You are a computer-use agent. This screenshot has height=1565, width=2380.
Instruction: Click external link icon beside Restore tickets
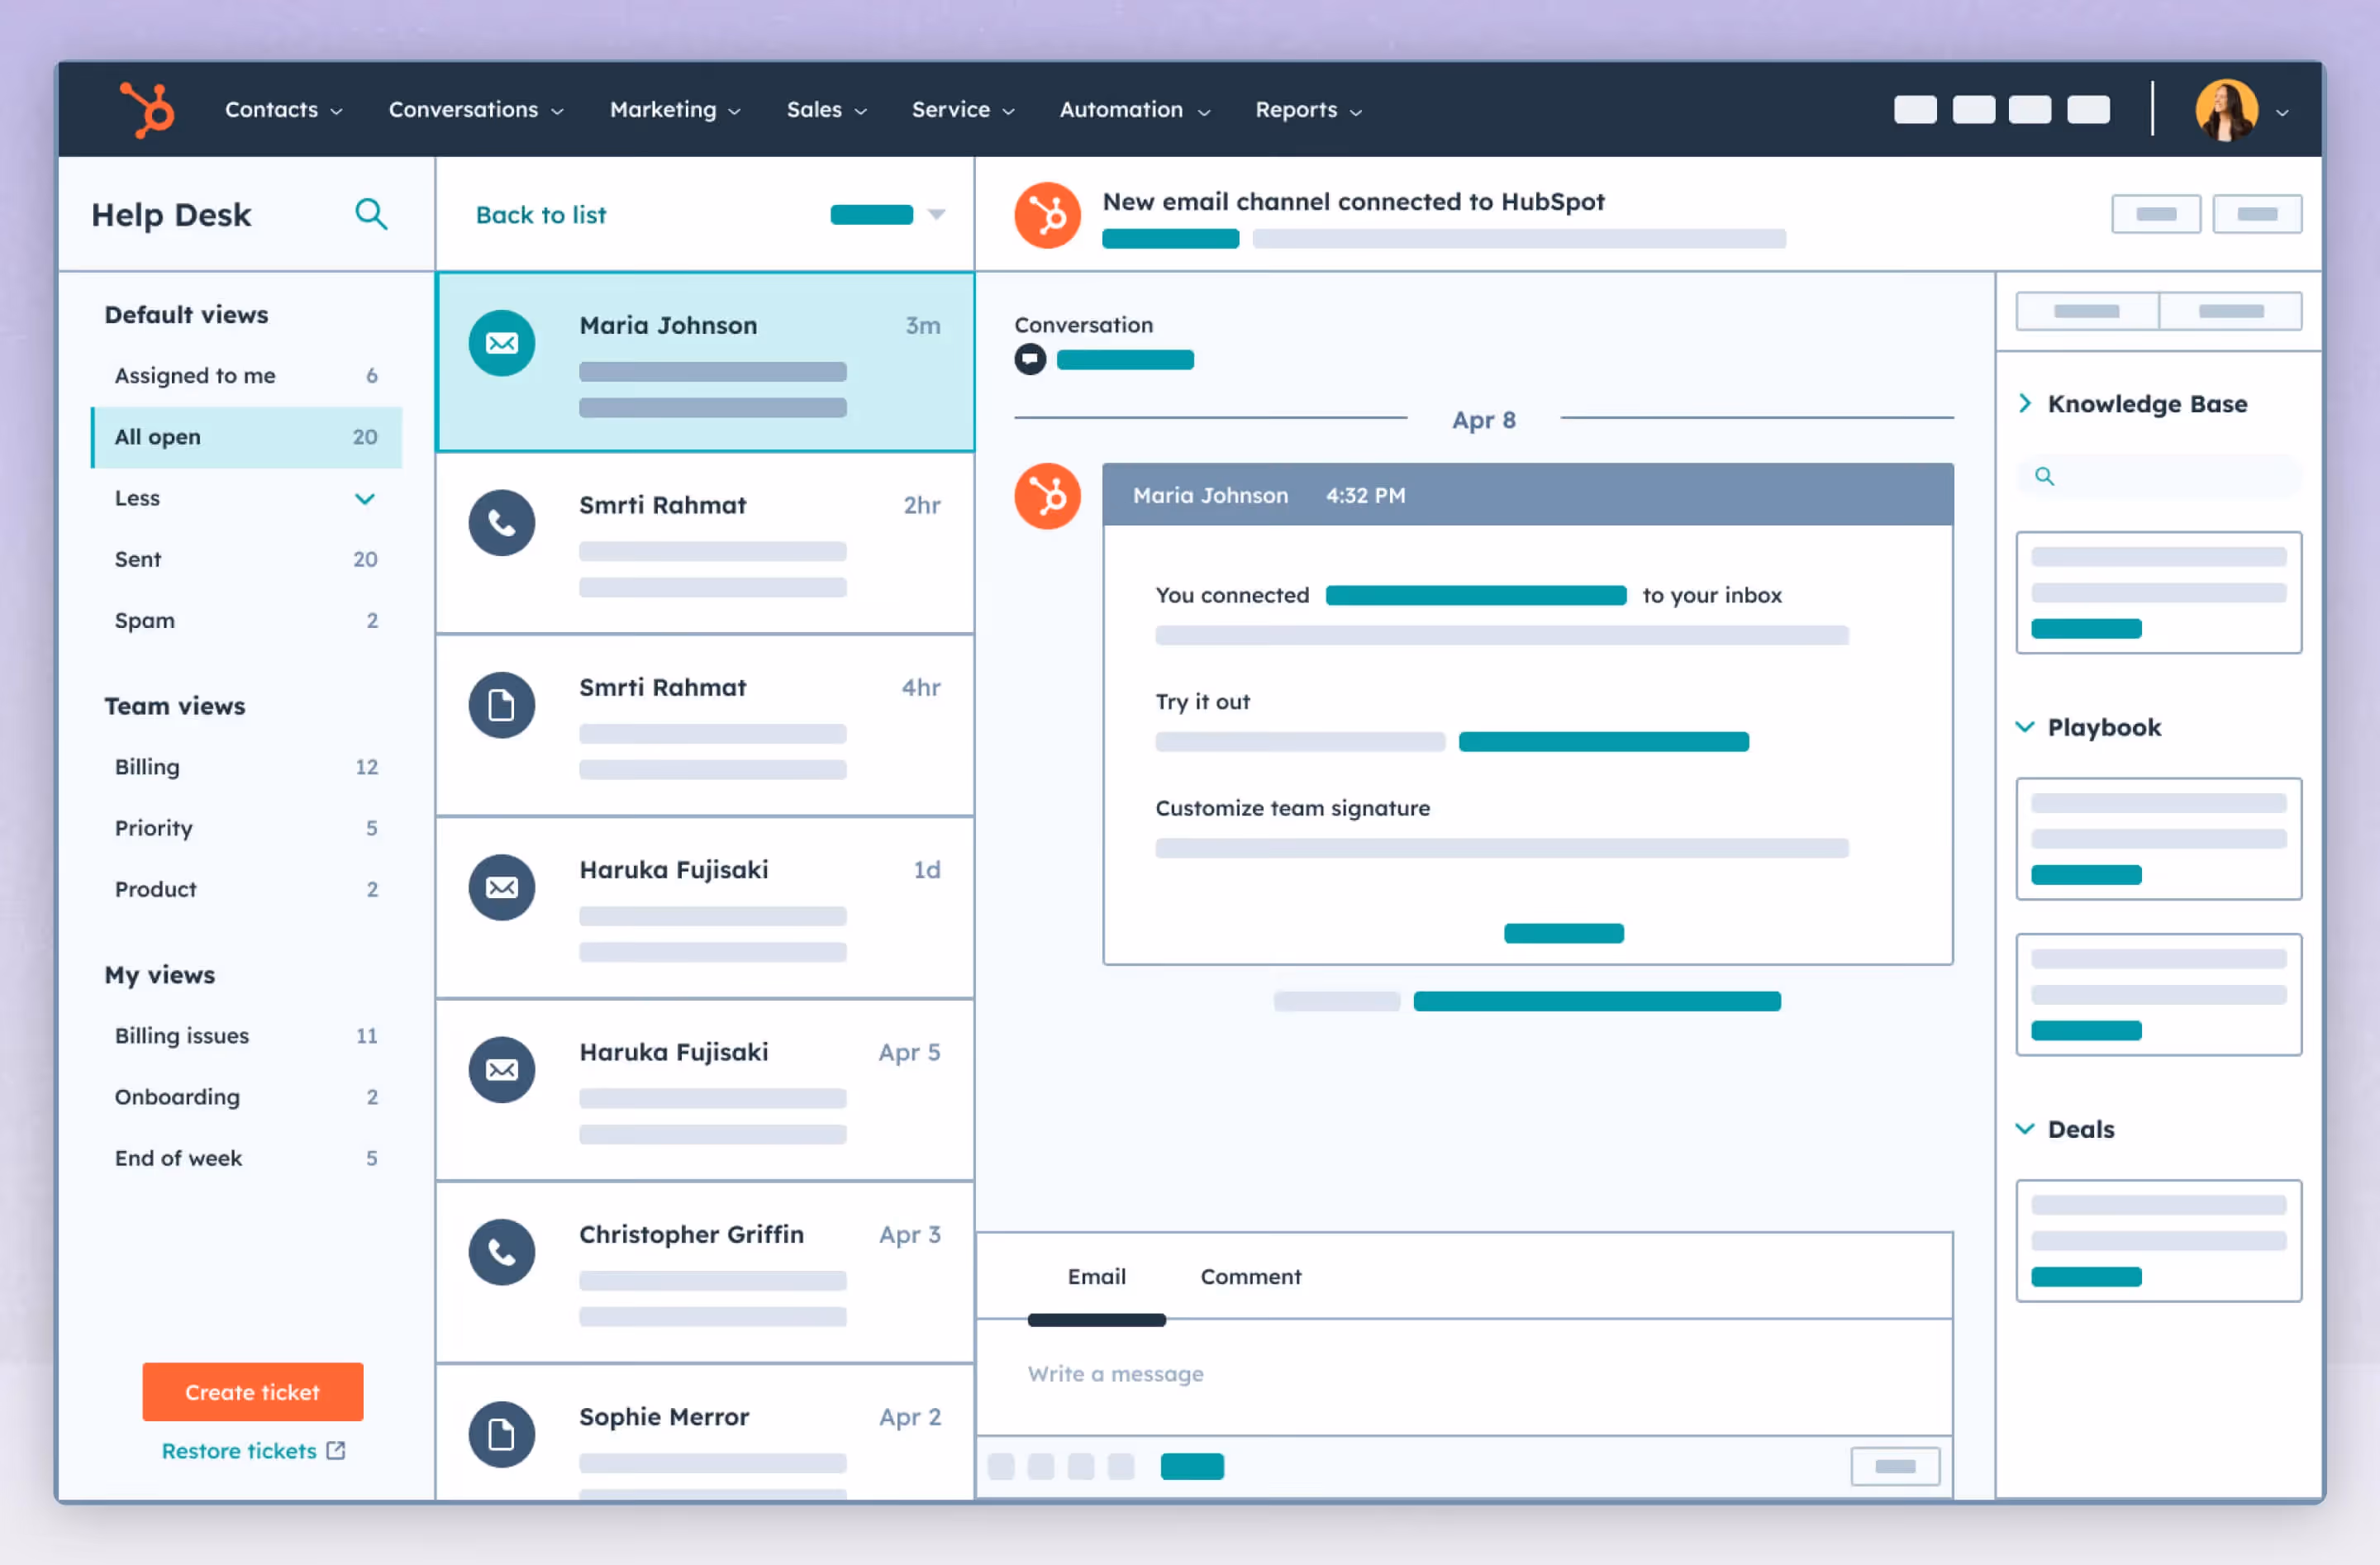click(x=336, y=1450)
